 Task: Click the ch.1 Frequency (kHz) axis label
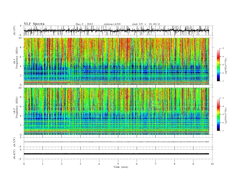pos(16,58)
